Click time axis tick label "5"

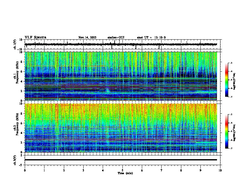pos(122,170)
